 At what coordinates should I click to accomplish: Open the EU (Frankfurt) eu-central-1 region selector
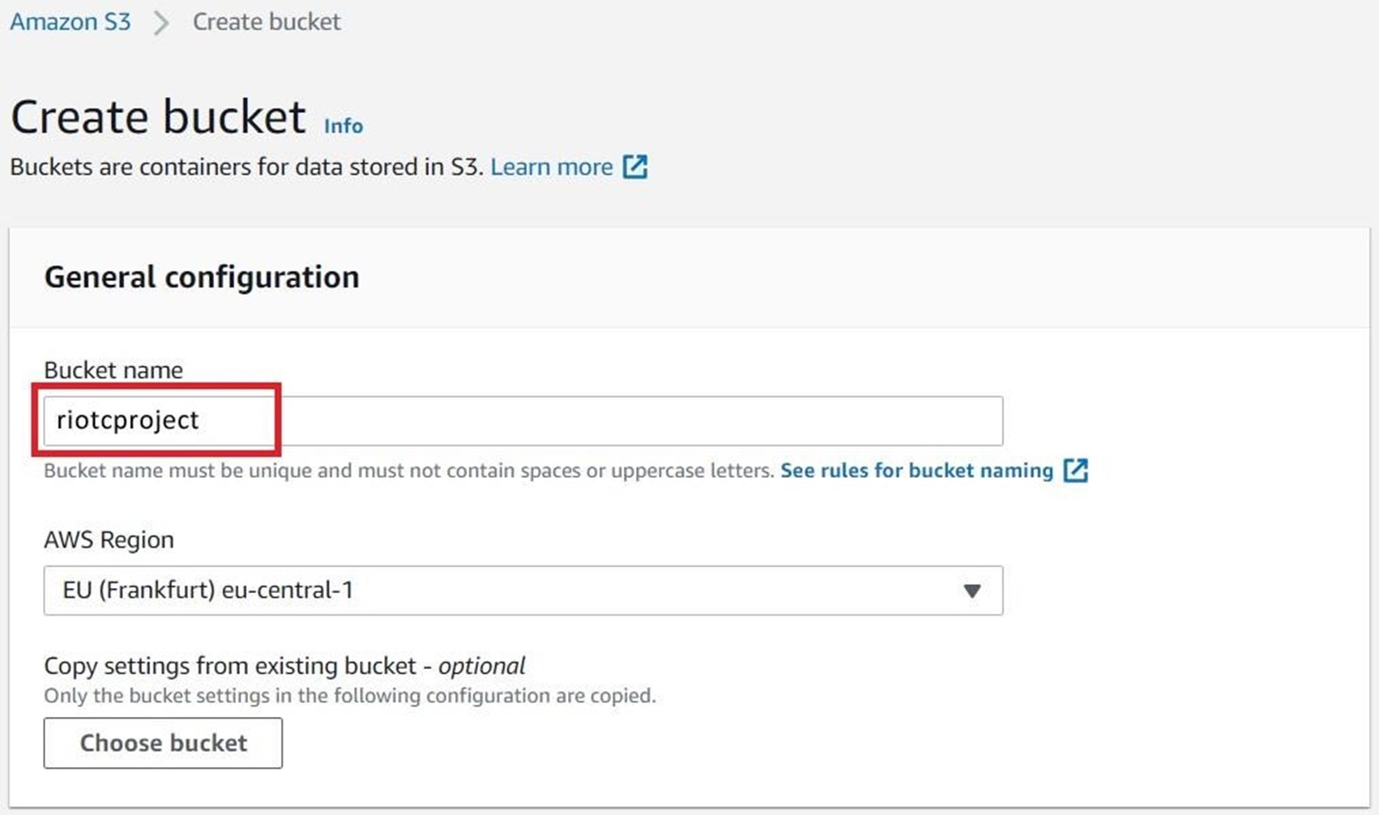click(523, 591)
